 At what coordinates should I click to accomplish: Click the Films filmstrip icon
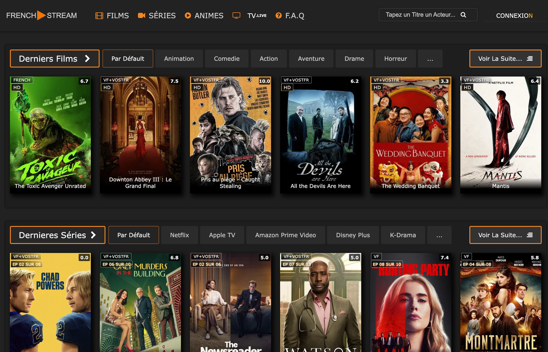[x=99, y=16]
